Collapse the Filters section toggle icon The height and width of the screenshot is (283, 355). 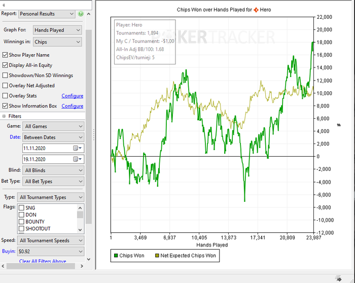coord(4,116)
